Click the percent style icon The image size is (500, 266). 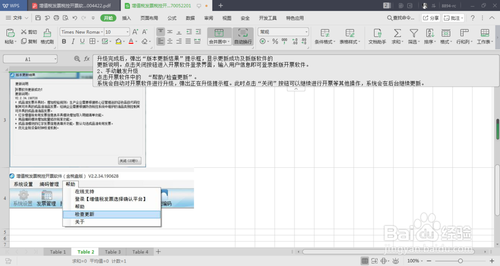point(275,41)
